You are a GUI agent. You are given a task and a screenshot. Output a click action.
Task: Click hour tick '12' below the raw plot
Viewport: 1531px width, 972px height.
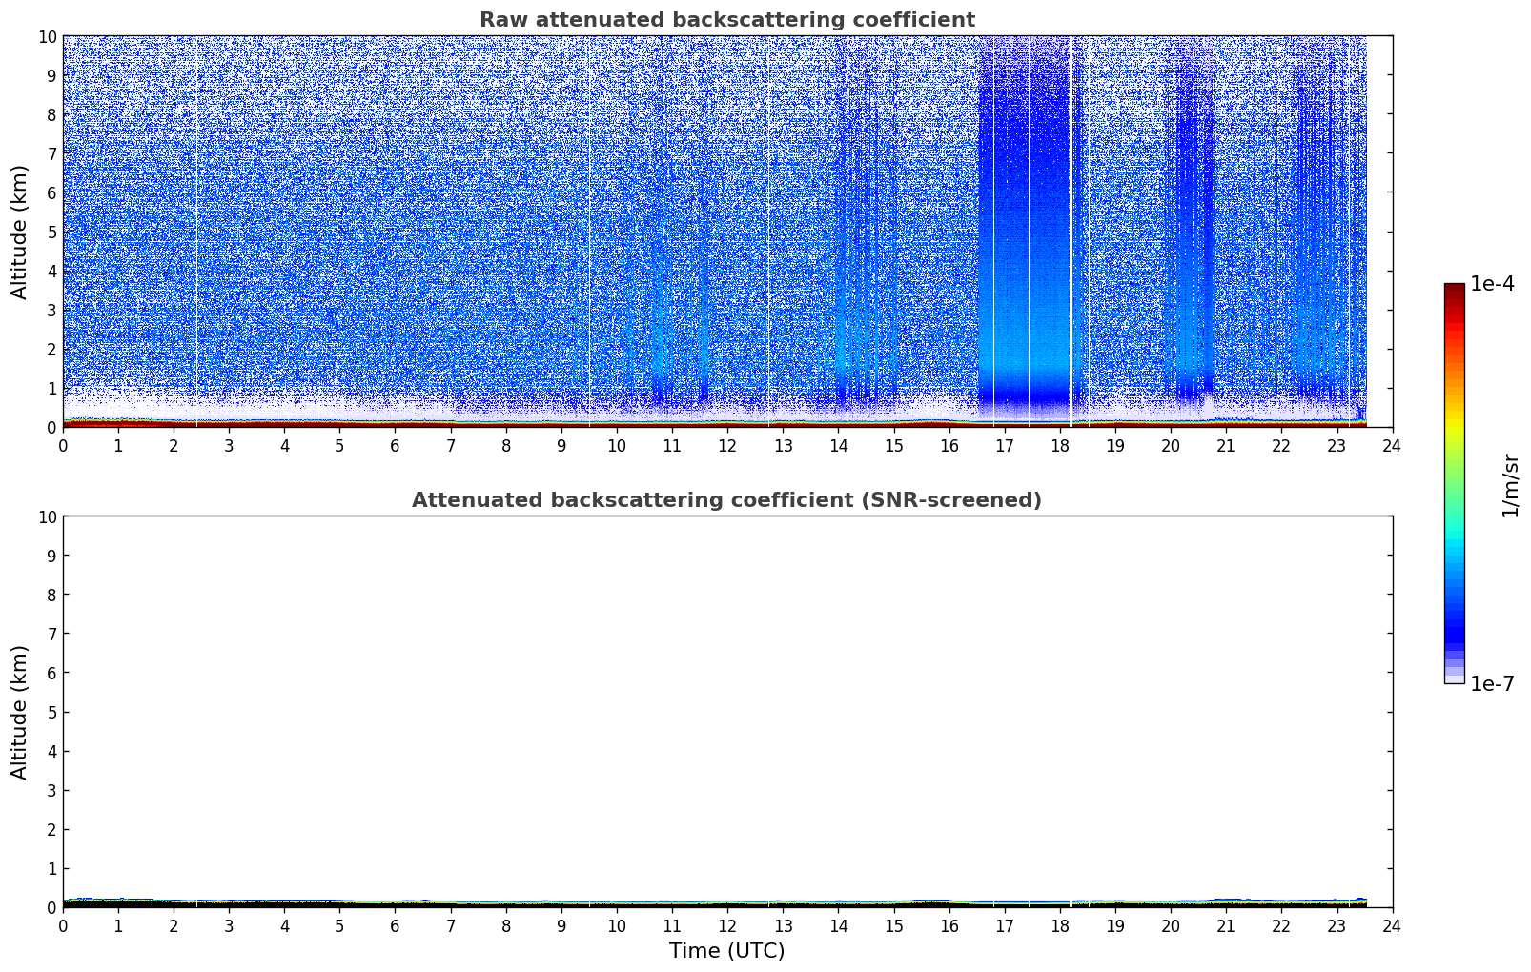click(727, 446)
